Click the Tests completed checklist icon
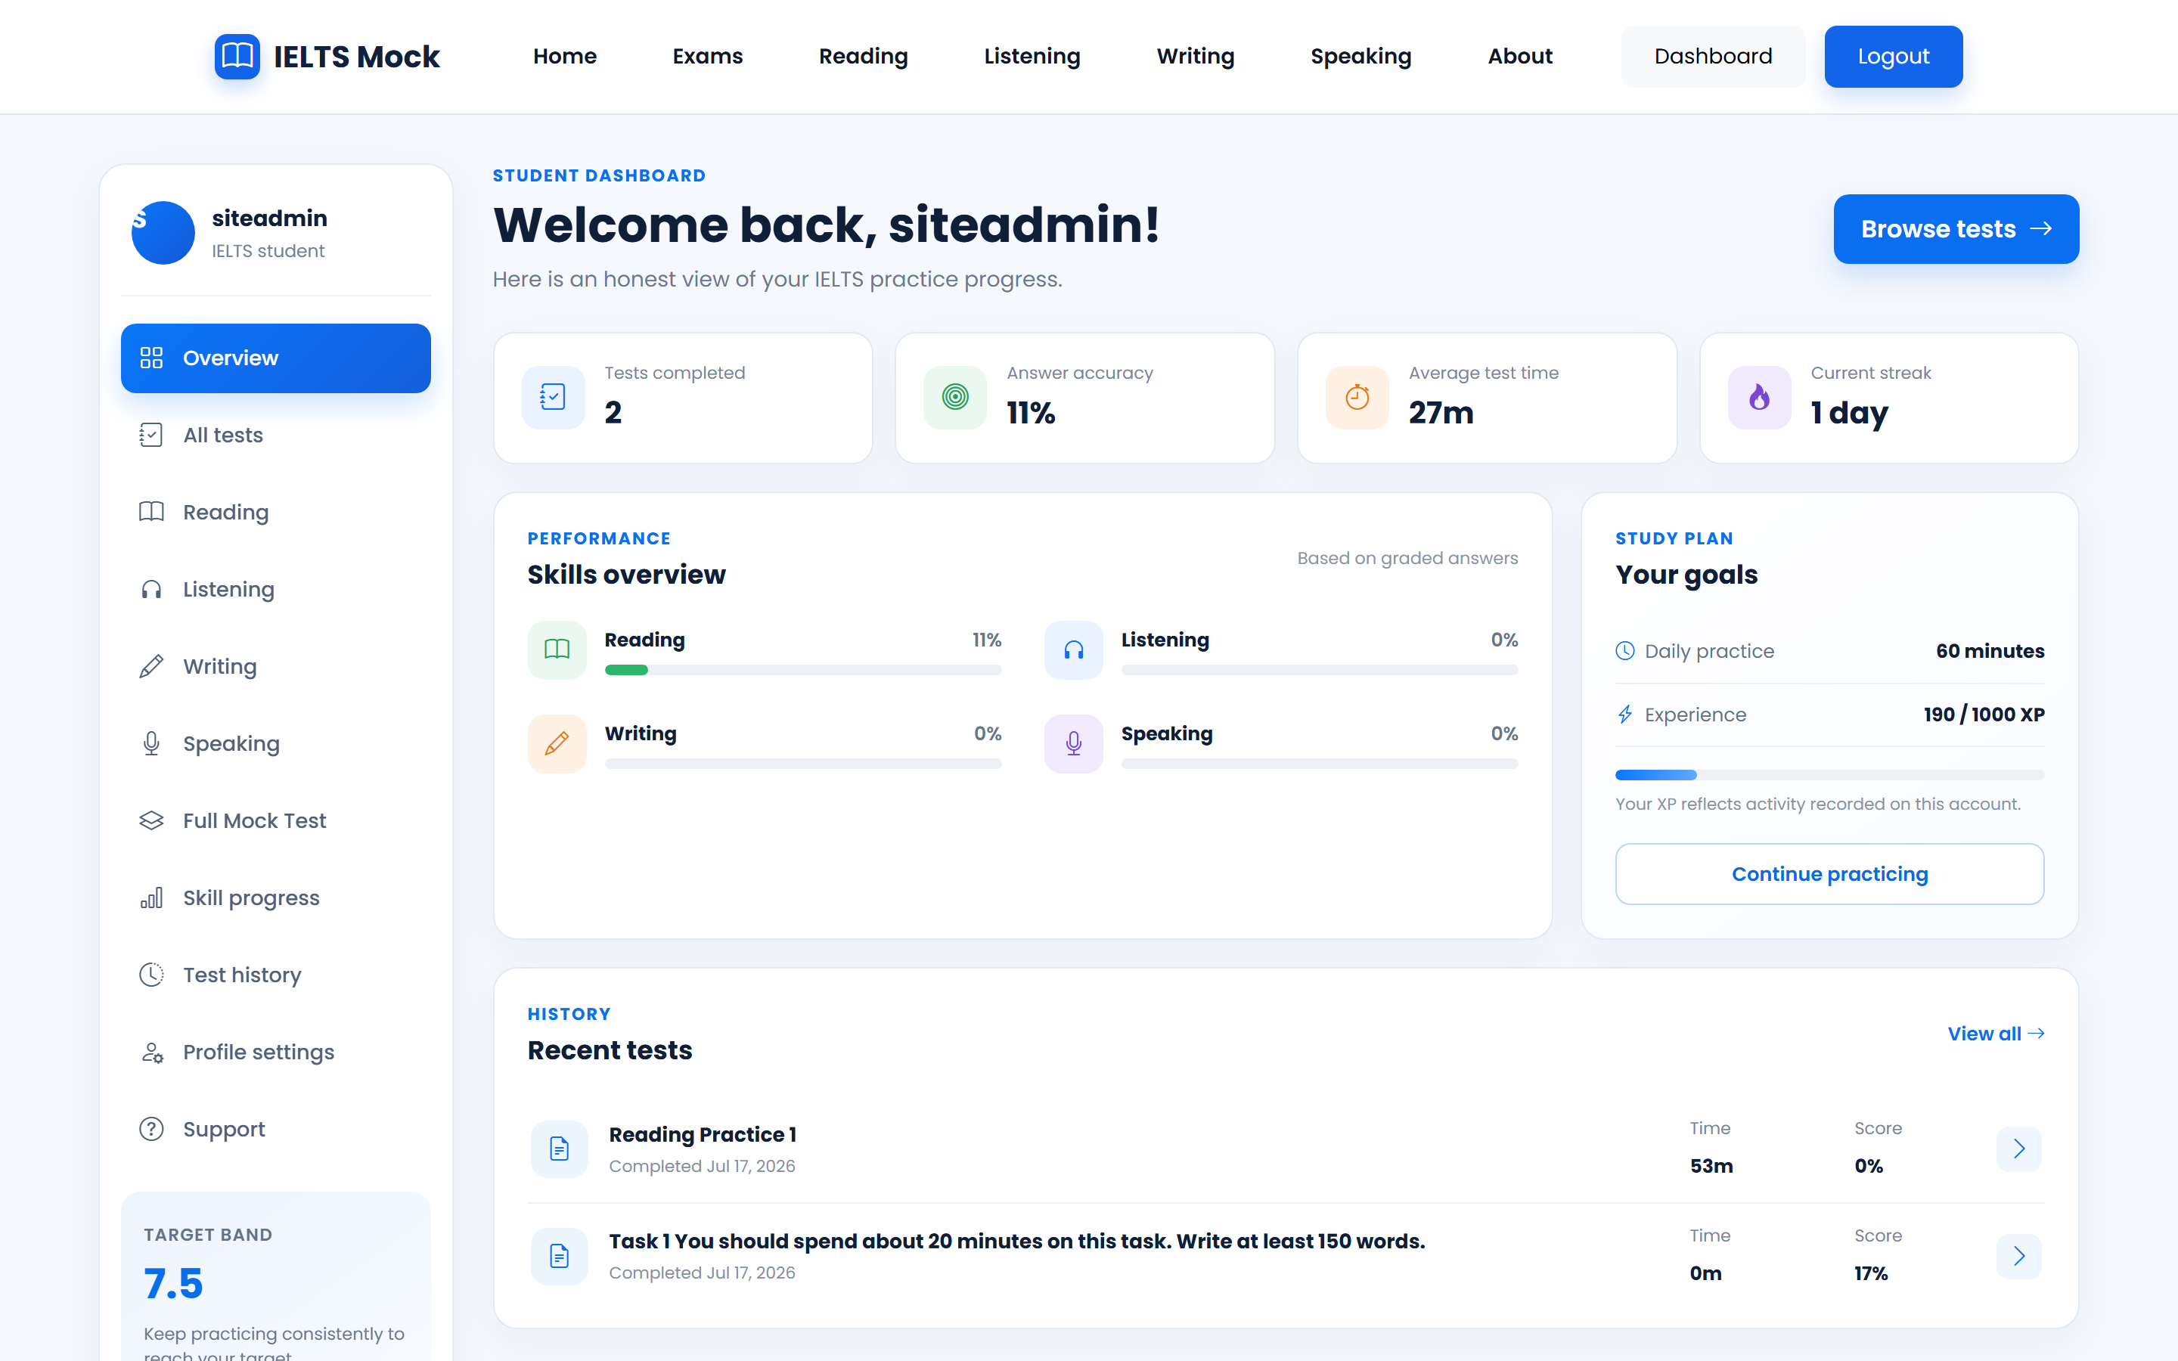 553,397
